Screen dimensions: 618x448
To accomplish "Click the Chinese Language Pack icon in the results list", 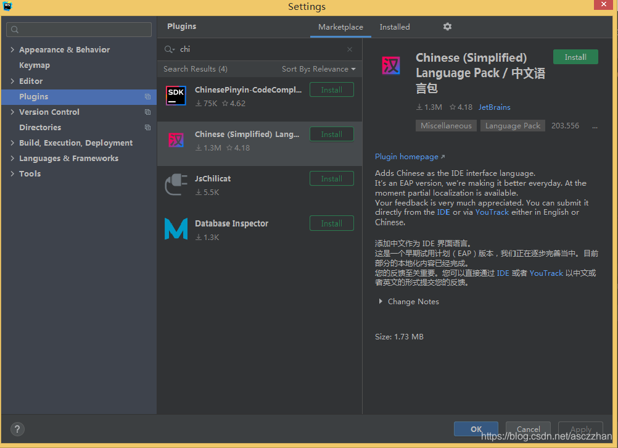I will [x=176, y=140].
